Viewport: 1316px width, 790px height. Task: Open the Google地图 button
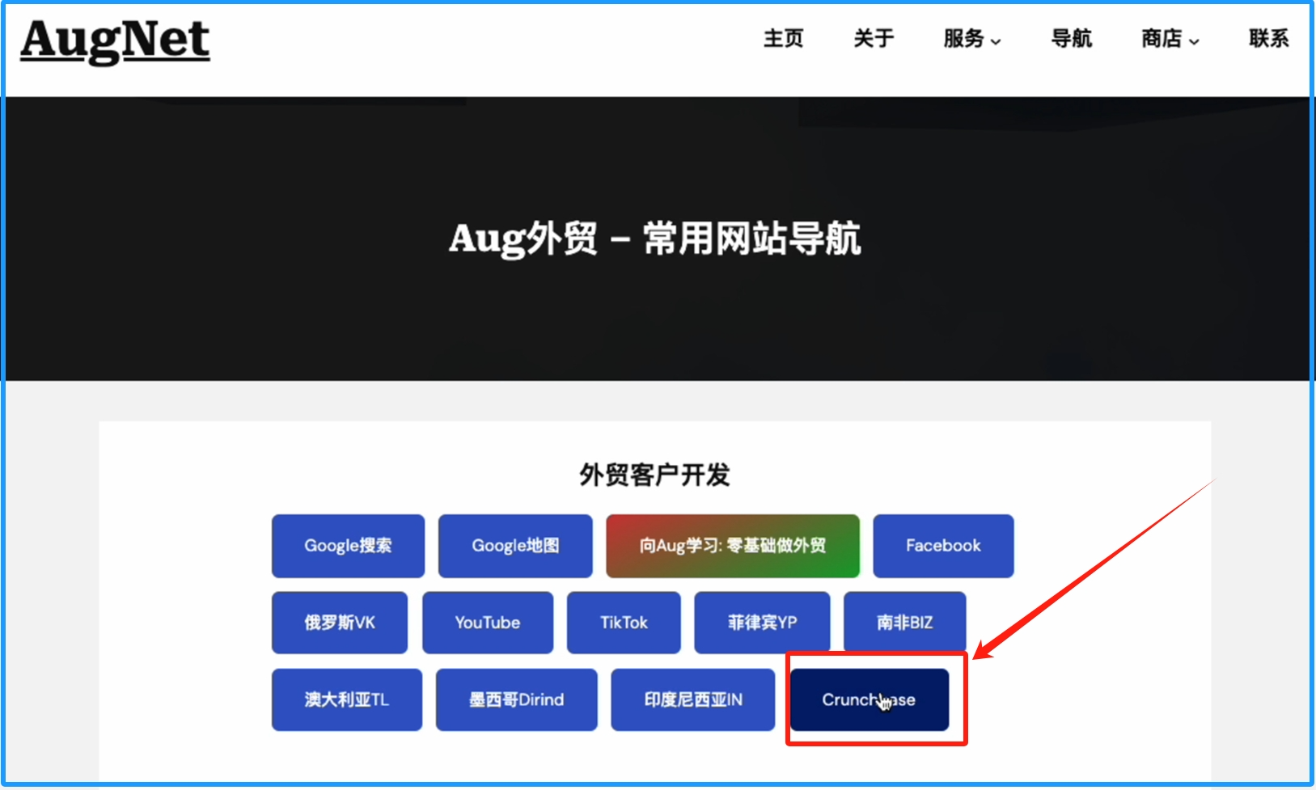tap(515, 546)
